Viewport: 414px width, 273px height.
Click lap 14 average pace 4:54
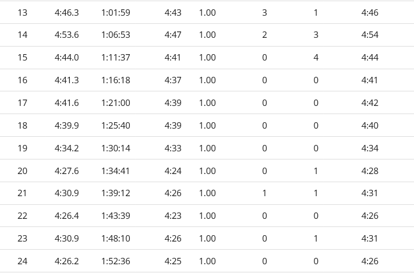[x=370, y=35]
